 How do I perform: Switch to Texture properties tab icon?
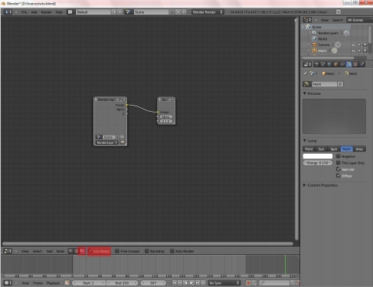tap(355, 64)
